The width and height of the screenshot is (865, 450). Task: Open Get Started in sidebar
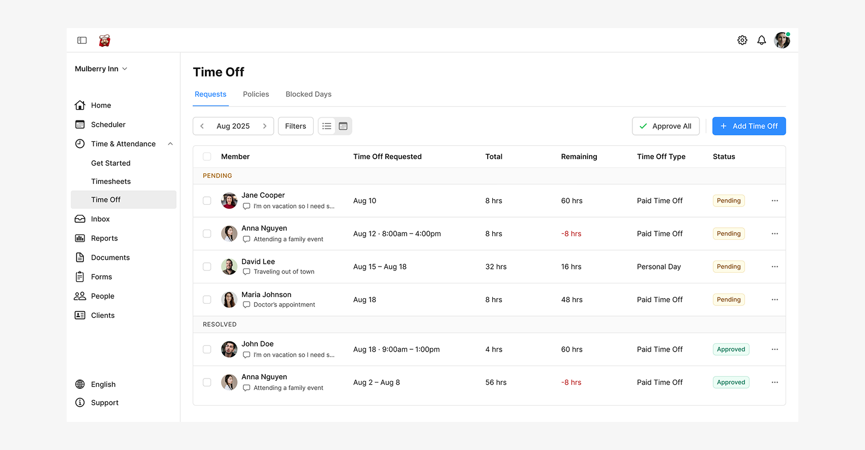point(111,163)
